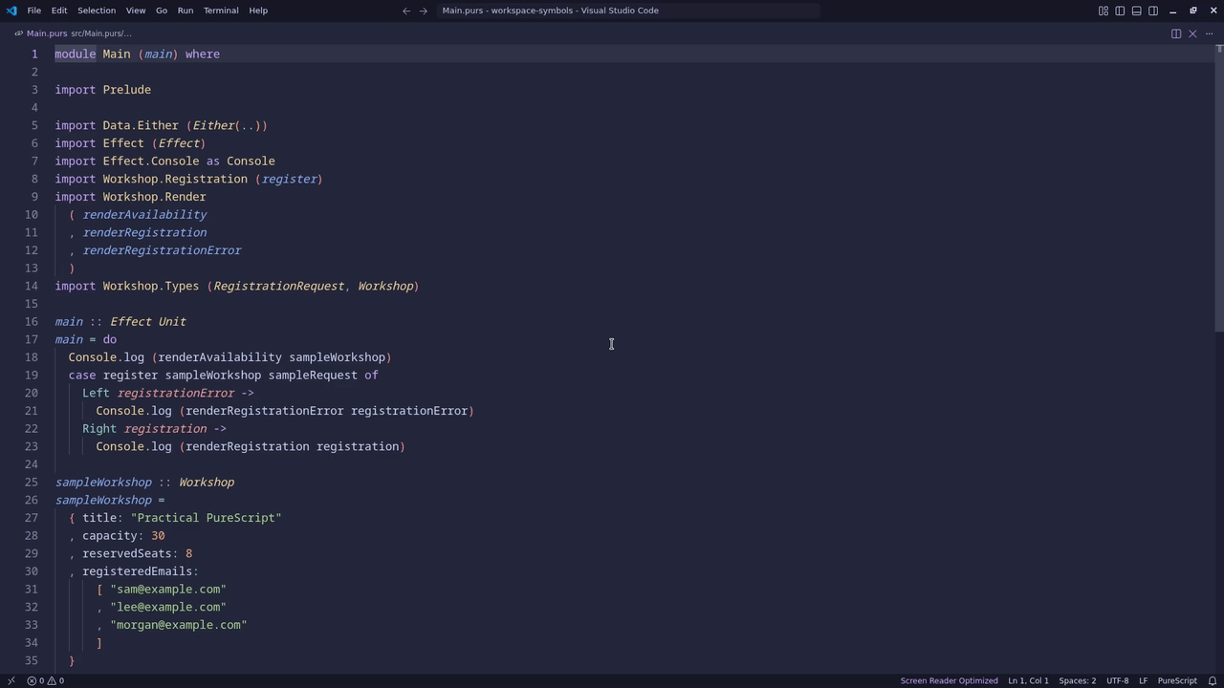Screen dimensions: 1224x688
Task: Go forward with the right arrow
Action: coord(424,11)
